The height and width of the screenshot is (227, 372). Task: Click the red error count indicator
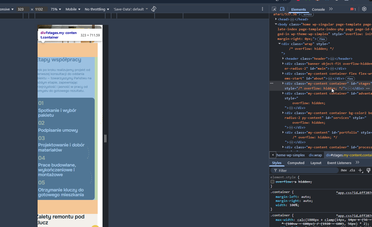point(353,9)
